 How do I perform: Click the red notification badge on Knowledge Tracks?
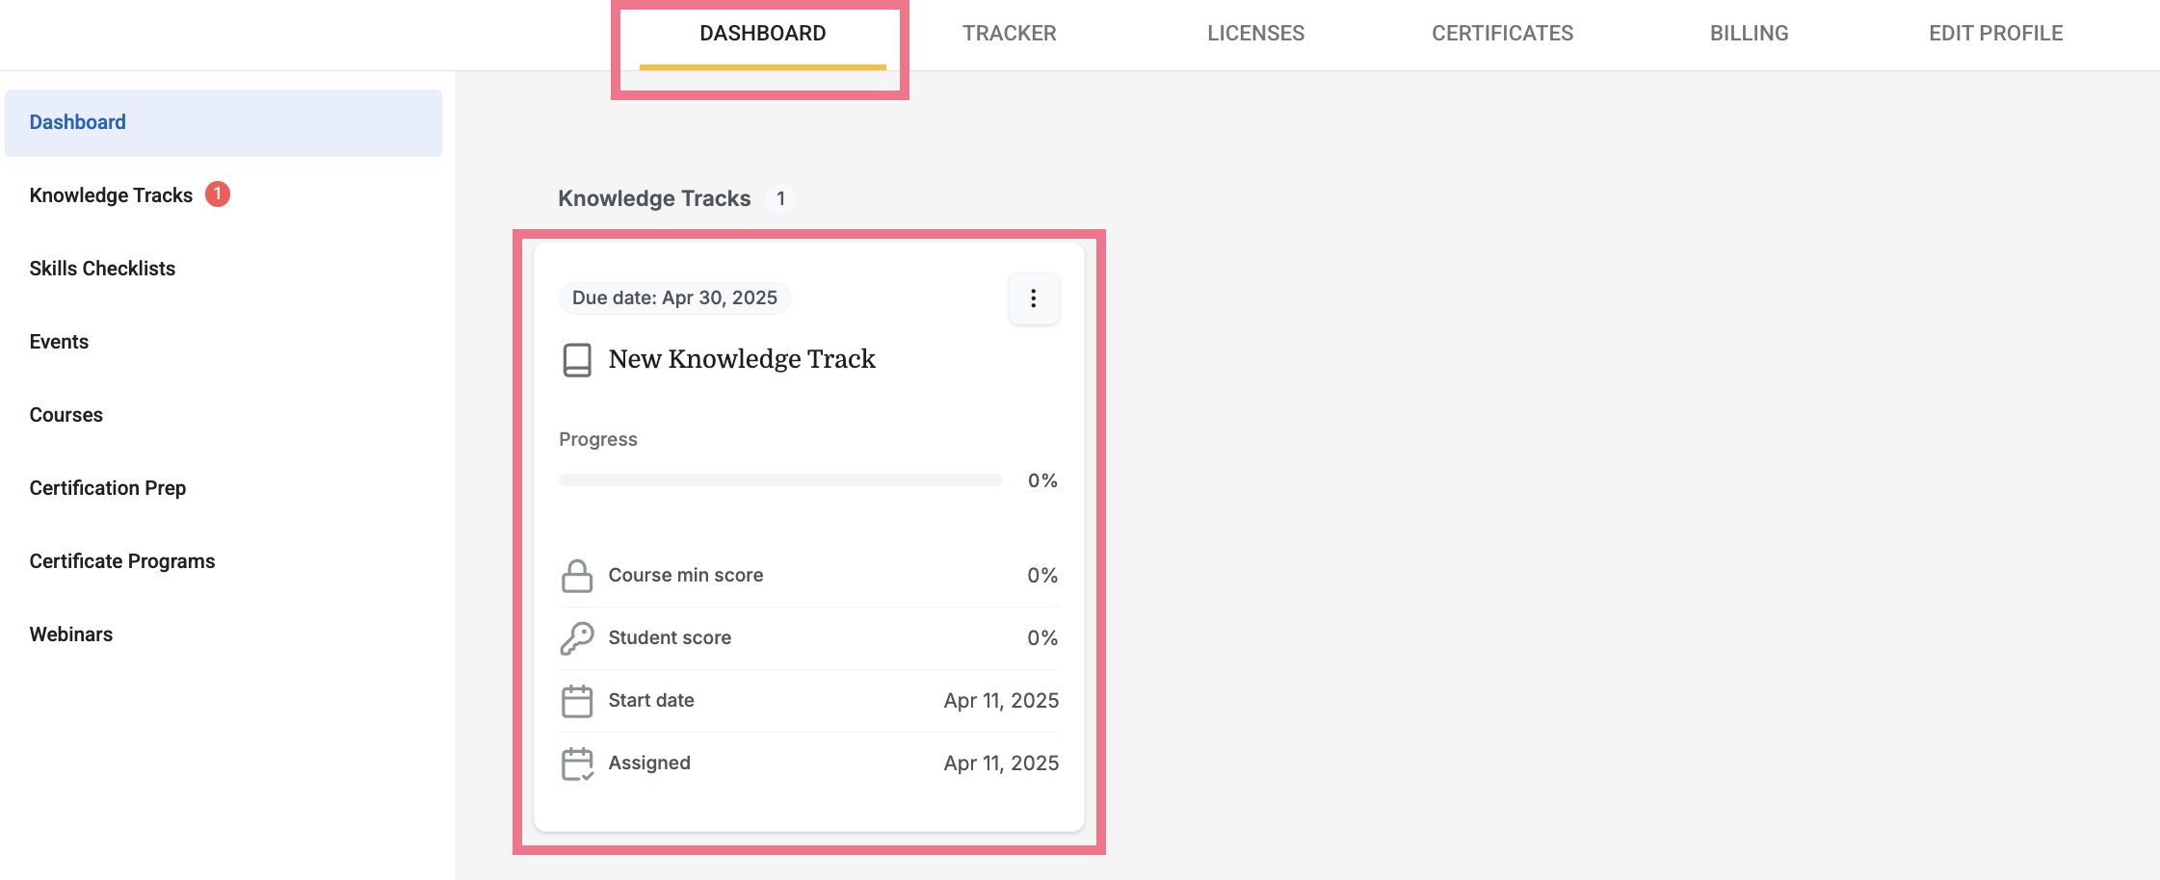(x=218, y=194)
